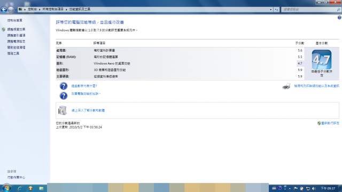Click the network connection tray icon
The width and height of the screenshot is (342, 192).
pos(308,188)
